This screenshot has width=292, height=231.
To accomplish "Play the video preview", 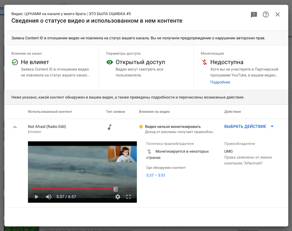I will pos(37,197).
